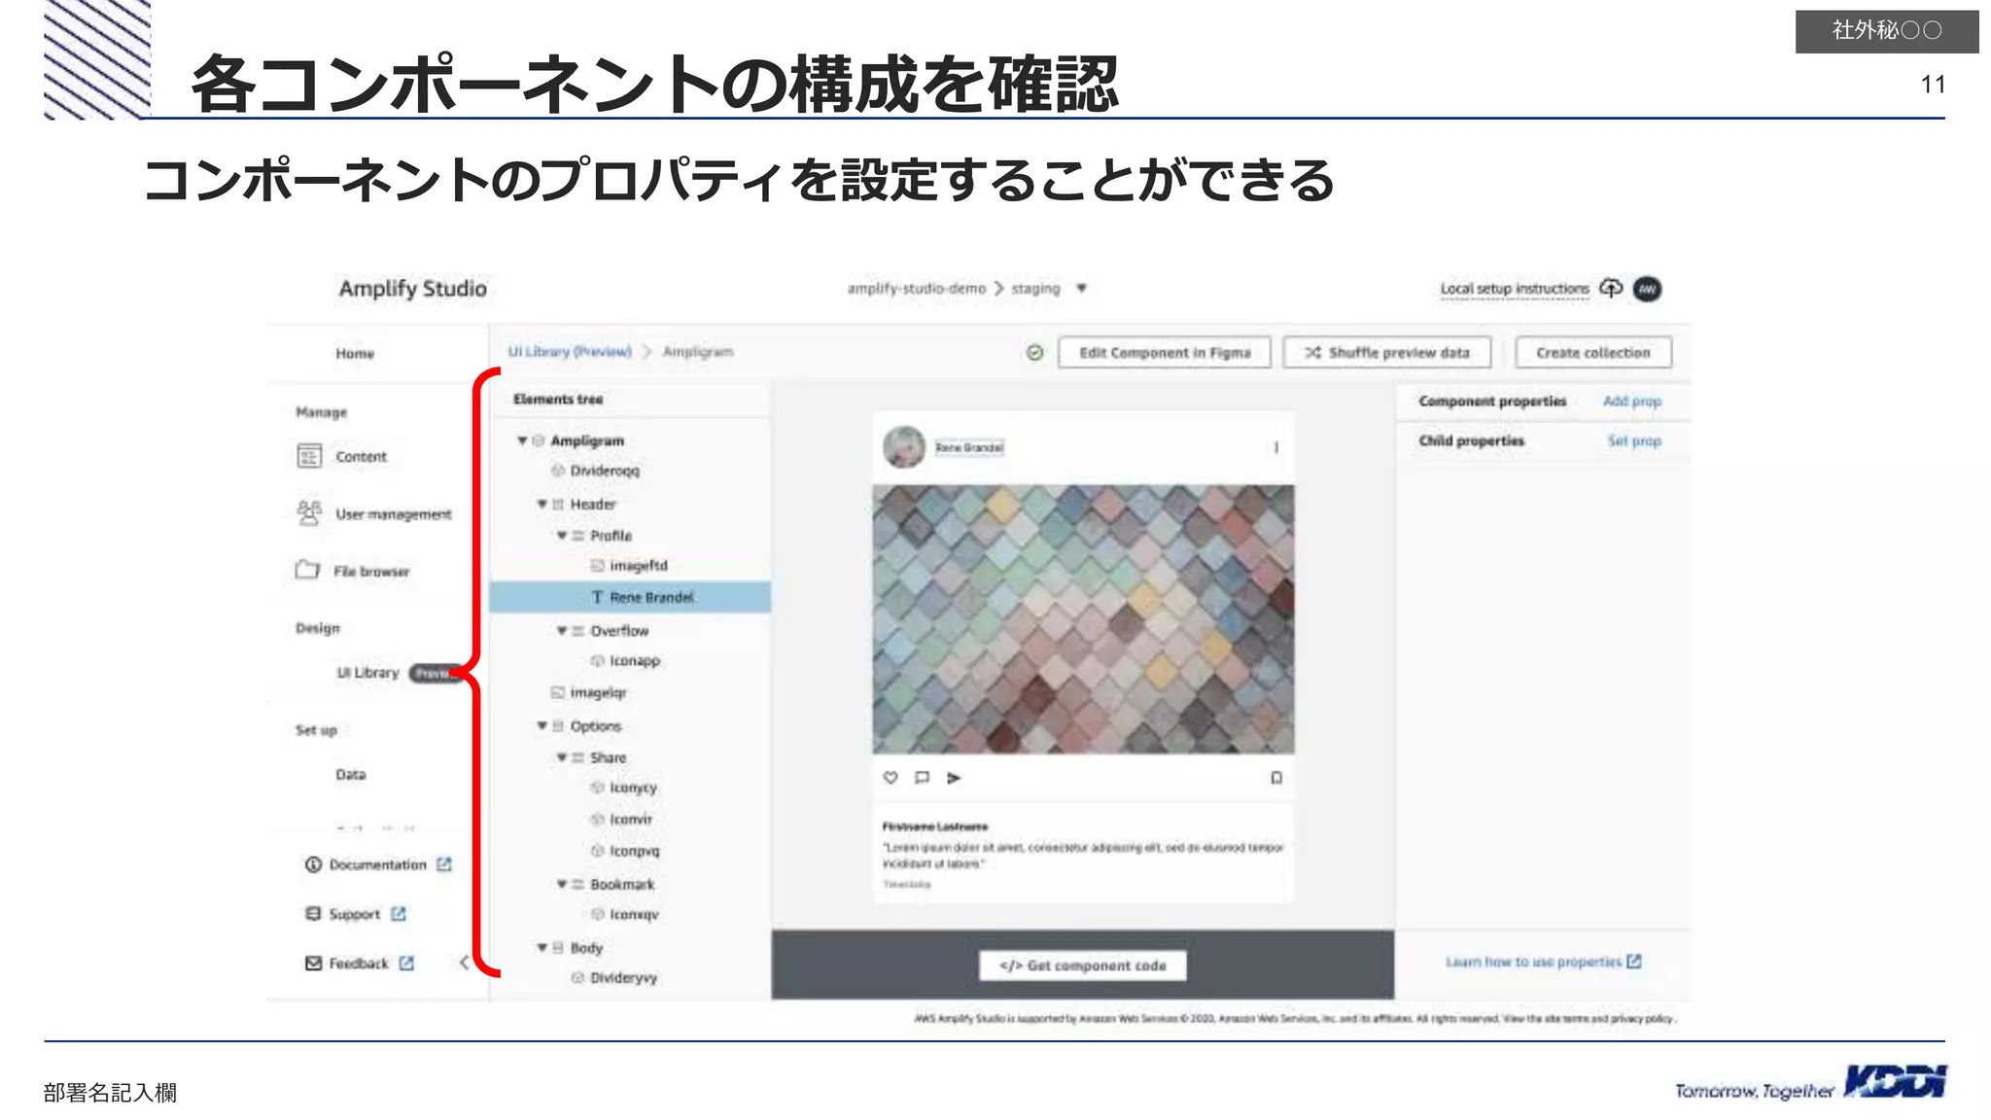Click UI Library (Preview) breadcrumb
The width and height of the screenshot is (1991, 1120).
coord(570,351)
